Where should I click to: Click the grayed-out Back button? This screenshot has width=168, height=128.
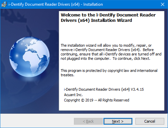click(x=88, y=121)
